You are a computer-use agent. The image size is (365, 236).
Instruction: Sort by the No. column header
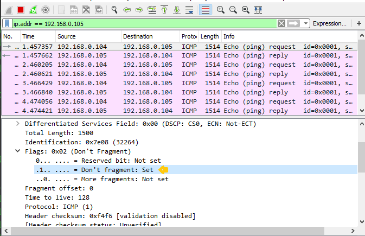(x=11, y=36)
